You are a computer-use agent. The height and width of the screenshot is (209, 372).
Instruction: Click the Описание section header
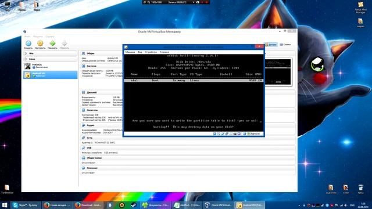click(92, 168)
